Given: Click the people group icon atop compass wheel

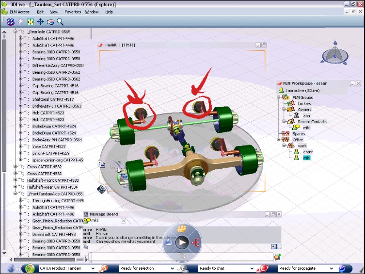Looking at the screenshot, I should tap(182, 228).
